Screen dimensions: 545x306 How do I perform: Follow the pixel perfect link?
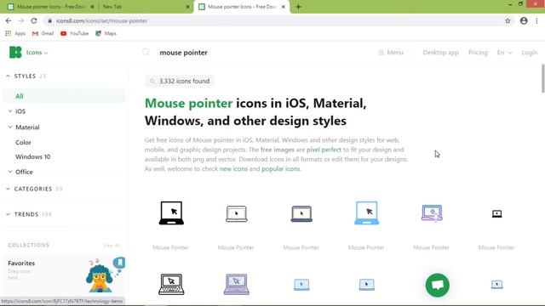pos(324,150)
